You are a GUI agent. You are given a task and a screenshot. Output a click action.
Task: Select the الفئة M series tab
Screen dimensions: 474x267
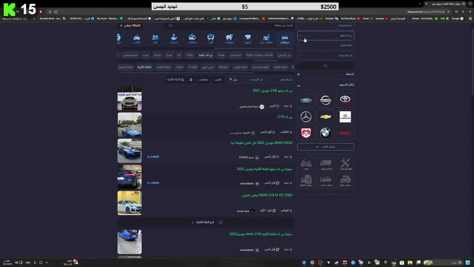[223, 67]
